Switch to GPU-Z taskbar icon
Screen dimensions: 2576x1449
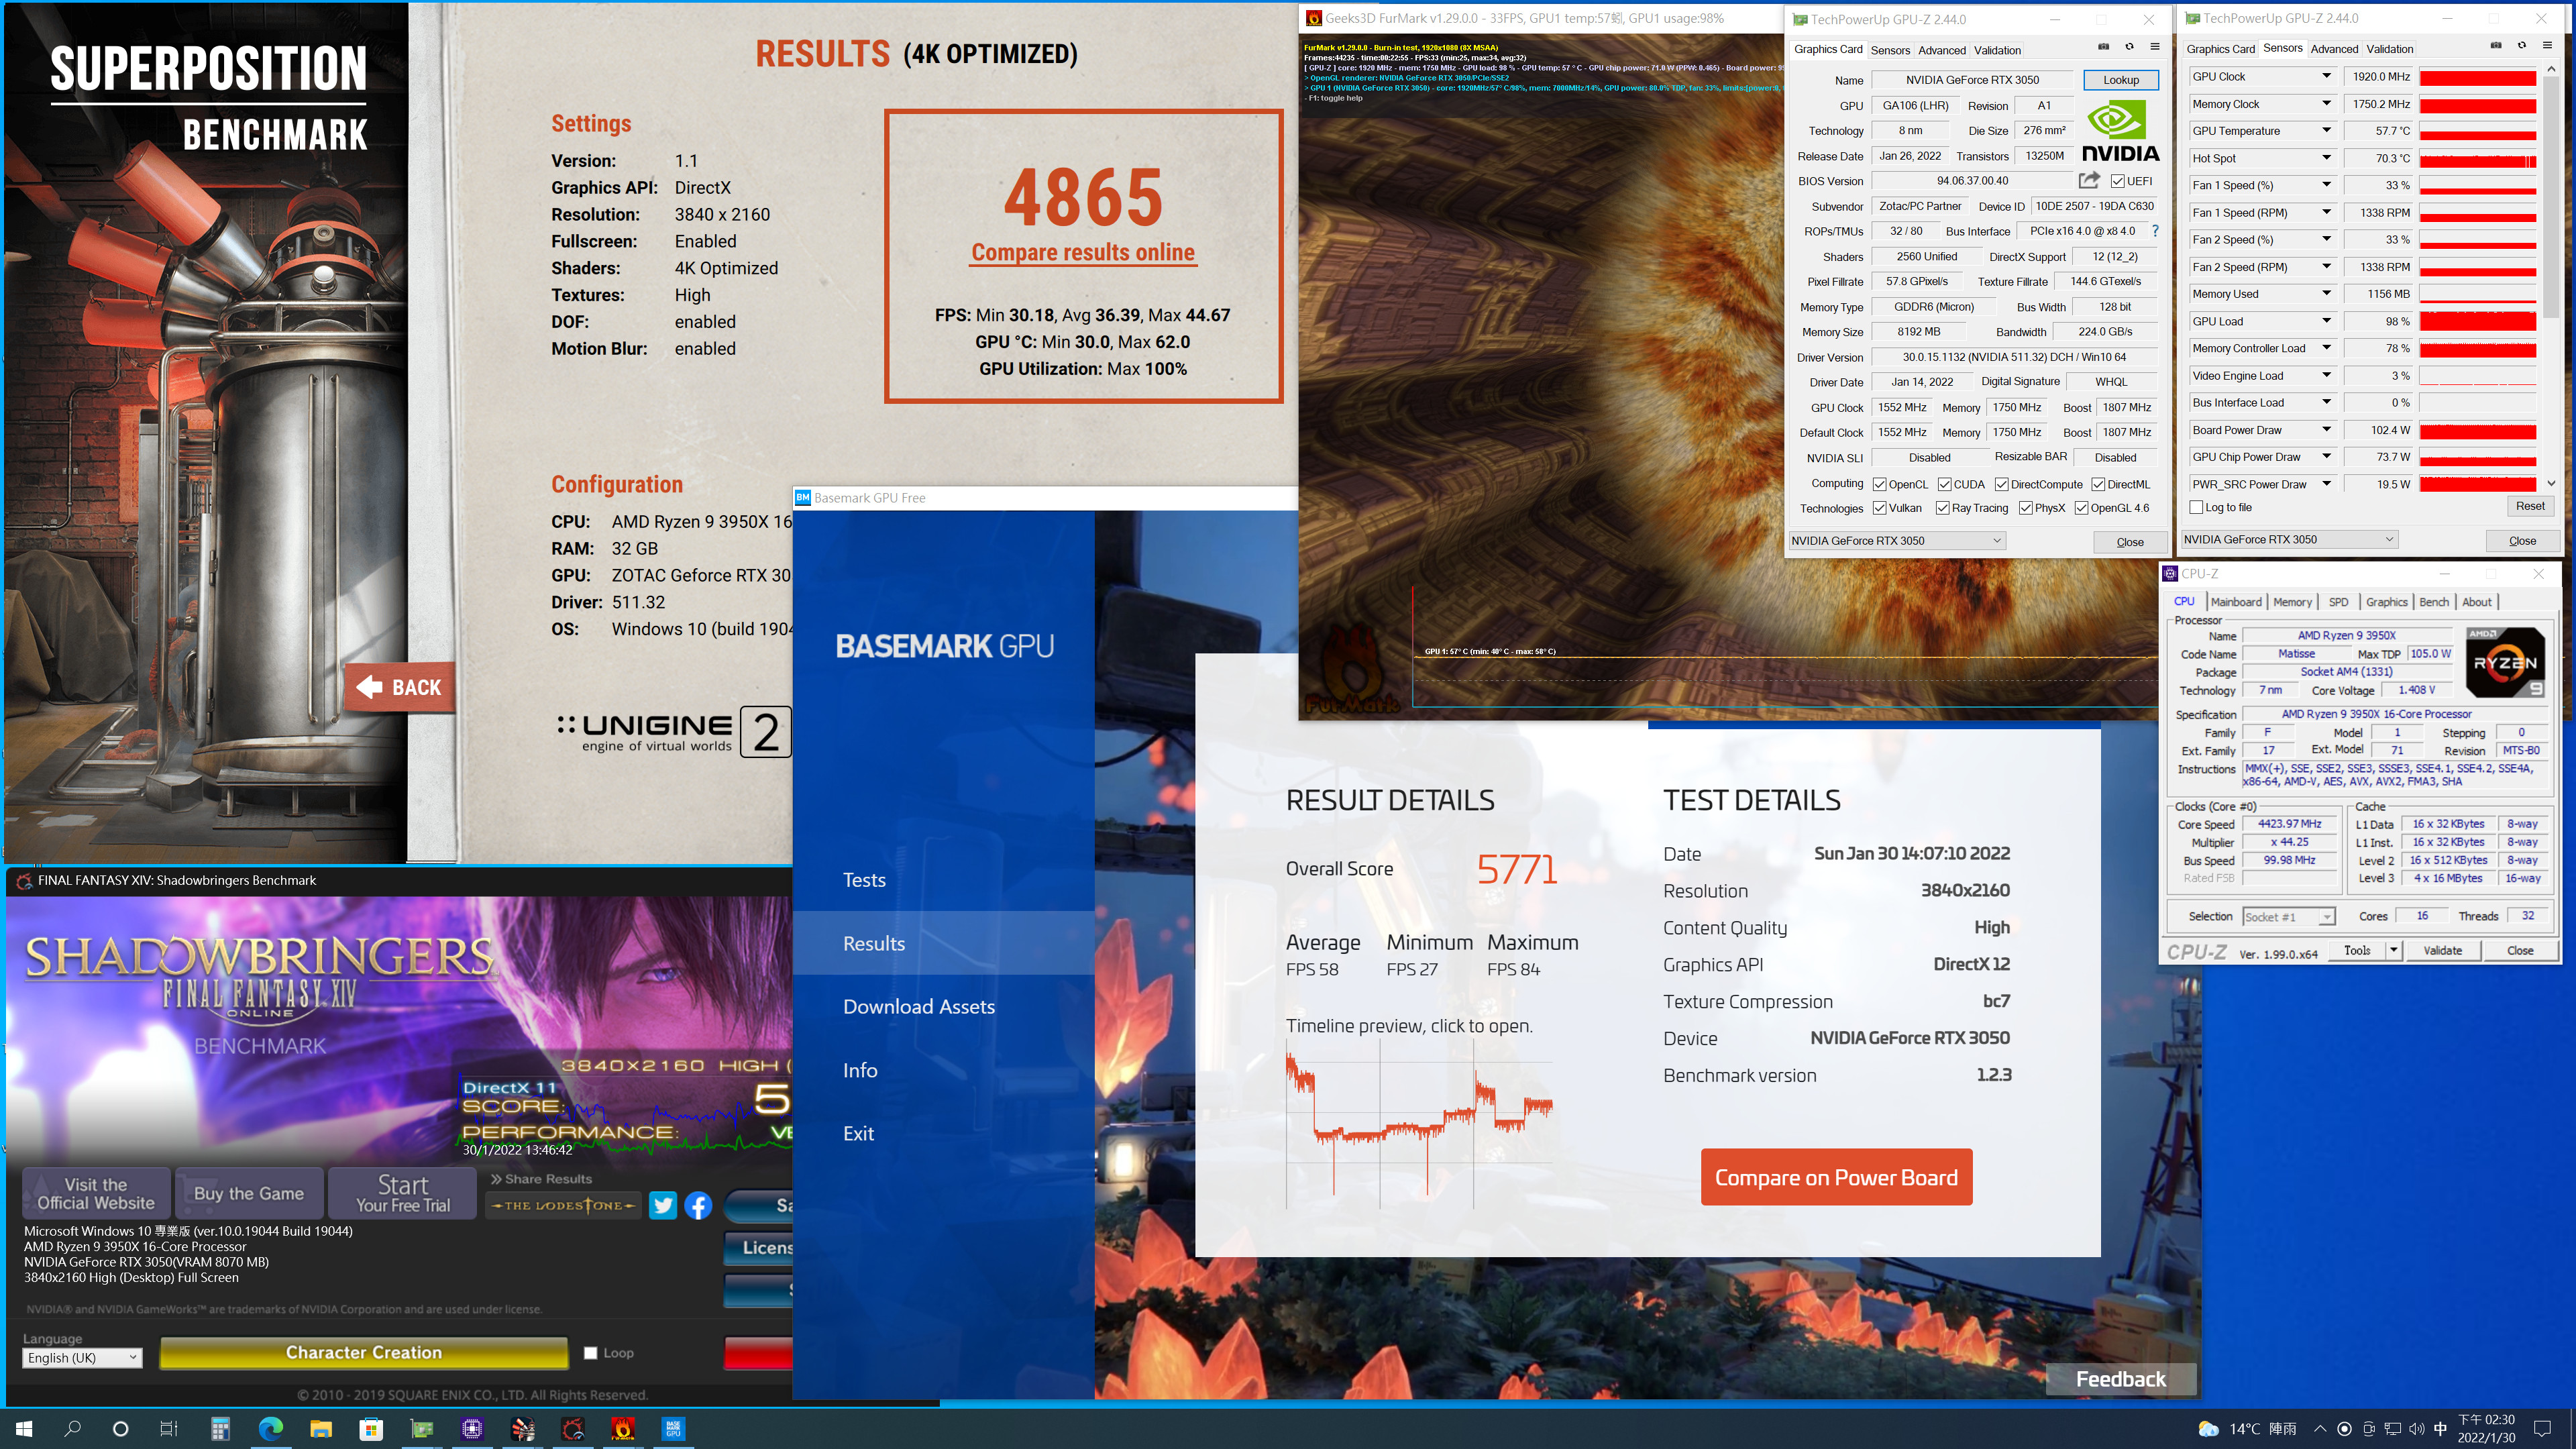(x=422, y=1428)
